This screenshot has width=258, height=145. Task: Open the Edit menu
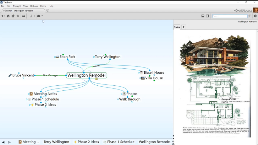click(x=8, y=6)
